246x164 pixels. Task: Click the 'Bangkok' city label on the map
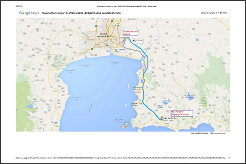tap(103, 34)
